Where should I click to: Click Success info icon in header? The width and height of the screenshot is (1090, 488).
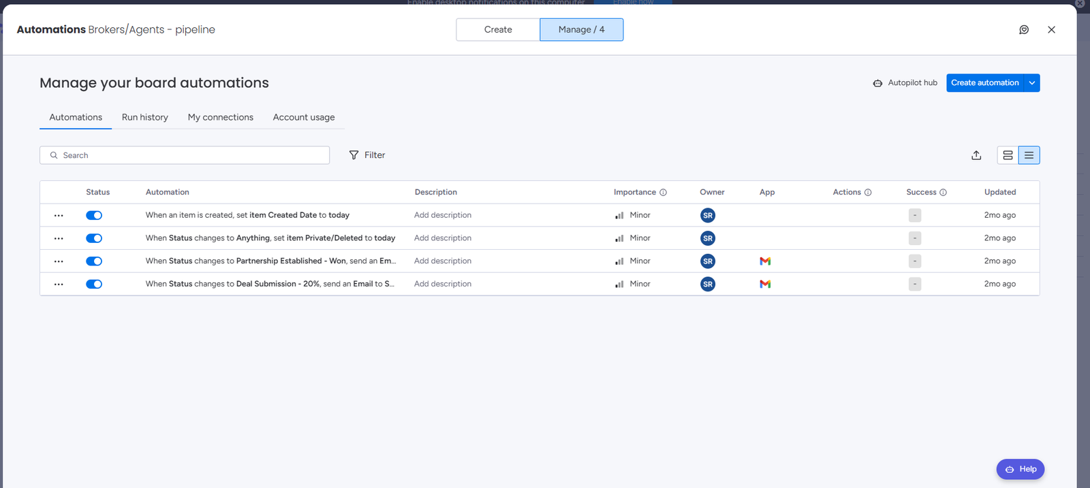pyautogui.click(x=943, y=193)
